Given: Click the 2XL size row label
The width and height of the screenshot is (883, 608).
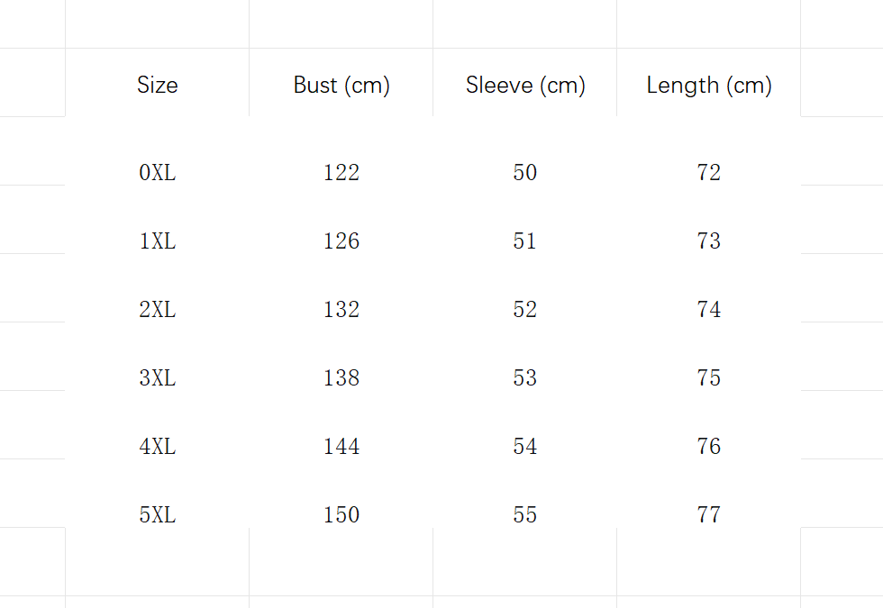Looking at the screenshot, I should pyautogui.click(x=158, y=309).
